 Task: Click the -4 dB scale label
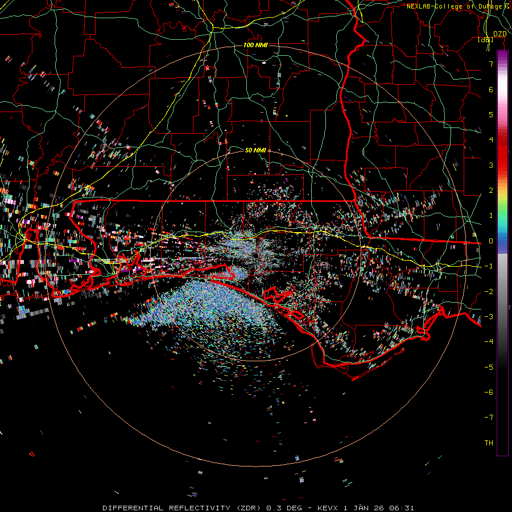pos(489,341)
